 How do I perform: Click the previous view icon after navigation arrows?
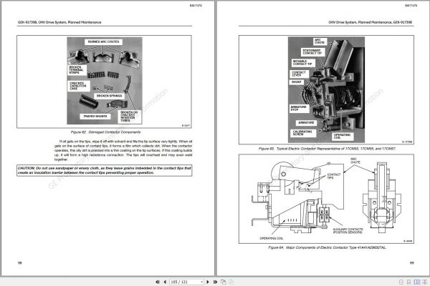[224, 282]
